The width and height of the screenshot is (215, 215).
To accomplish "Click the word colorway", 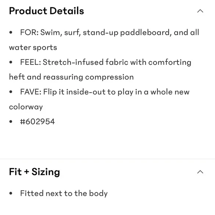I will click(26, 107).
